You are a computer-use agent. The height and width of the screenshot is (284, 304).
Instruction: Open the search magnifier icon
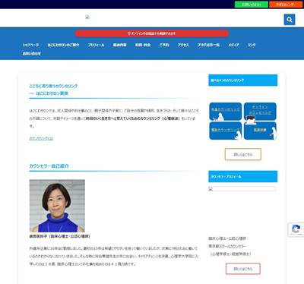click(290, 20)
